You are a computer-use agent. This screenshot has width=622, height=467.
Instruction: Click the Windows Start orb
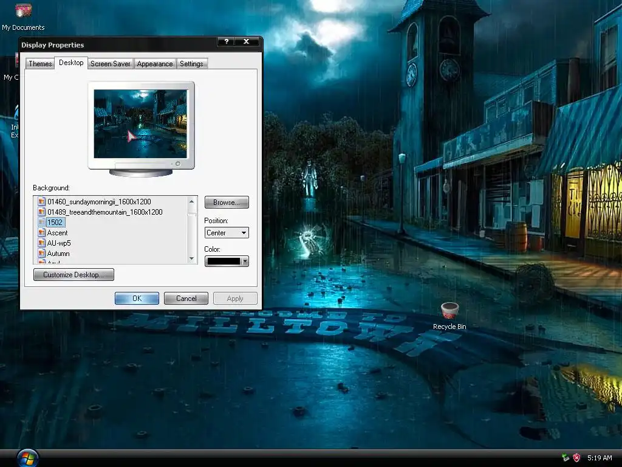(27, 458)
